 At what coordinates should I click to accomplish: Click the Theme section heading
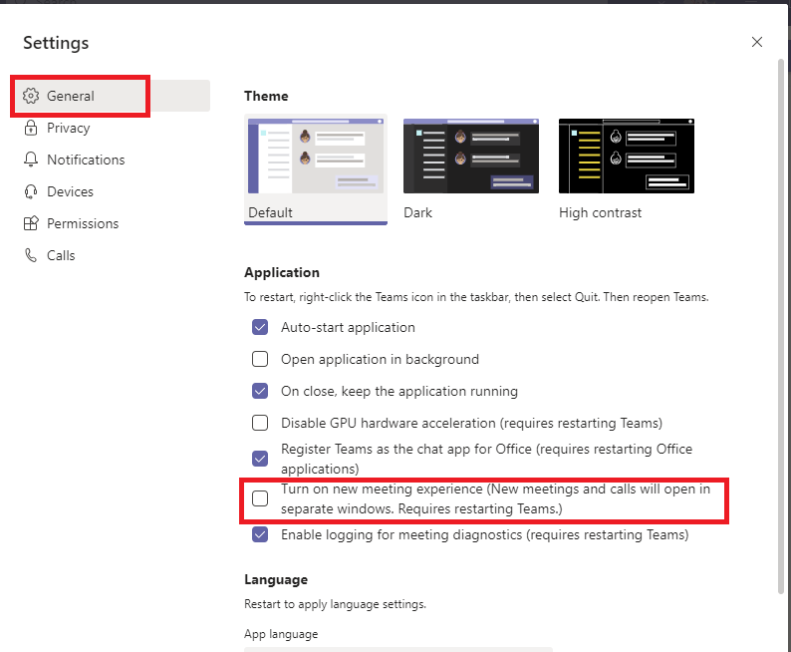266,96
